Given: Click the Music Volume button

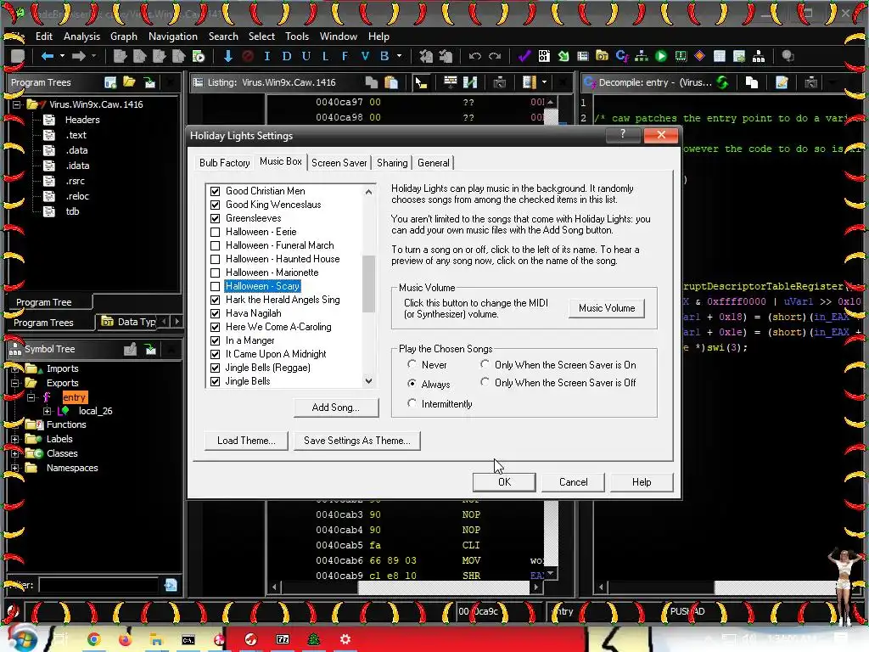Looking at the screenshot, I should (x=607, y=308).
